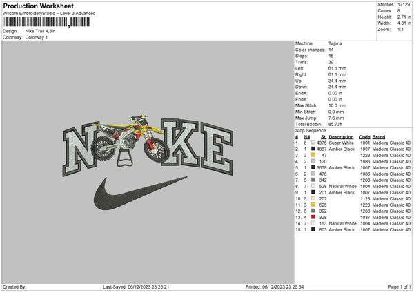The width and height of the screenshot is (414, 292).
Task: Click the Stop Sequence heading
Action: [x=311, y=130]
